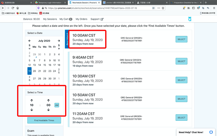Decrease the hour with down arrow

32,111
